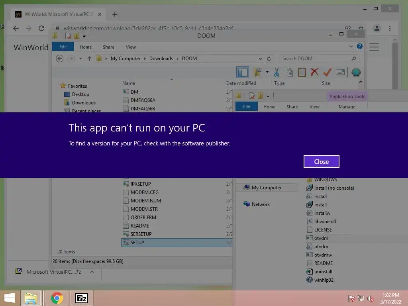Click the Classic Shell globe icon
This screenshot has width=408, height=306.
[x=356, y=72]
